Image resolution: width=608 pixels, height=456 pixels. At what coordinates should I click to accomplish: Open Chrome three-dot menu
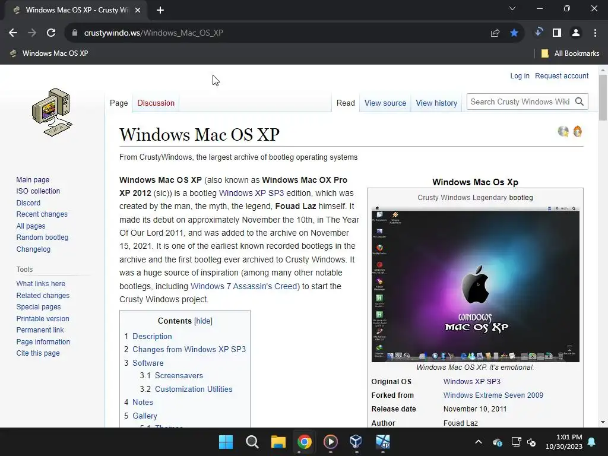pos(595,33)
